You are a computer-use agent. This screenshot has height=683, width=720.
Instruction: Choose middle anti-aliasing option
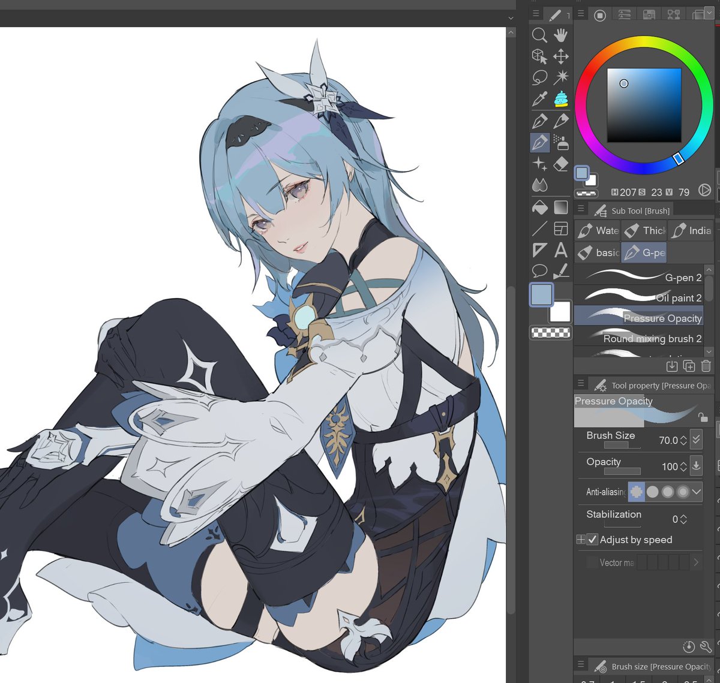[x=667, y=492]
